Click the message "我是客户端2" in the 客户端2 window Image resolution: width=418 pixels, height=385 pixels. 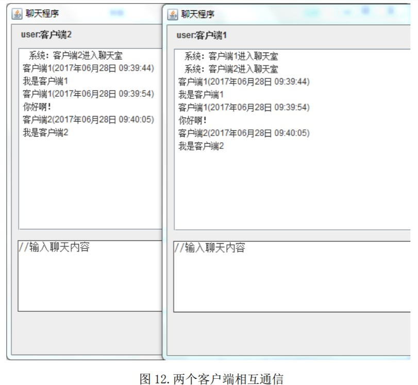click(45, 132)
